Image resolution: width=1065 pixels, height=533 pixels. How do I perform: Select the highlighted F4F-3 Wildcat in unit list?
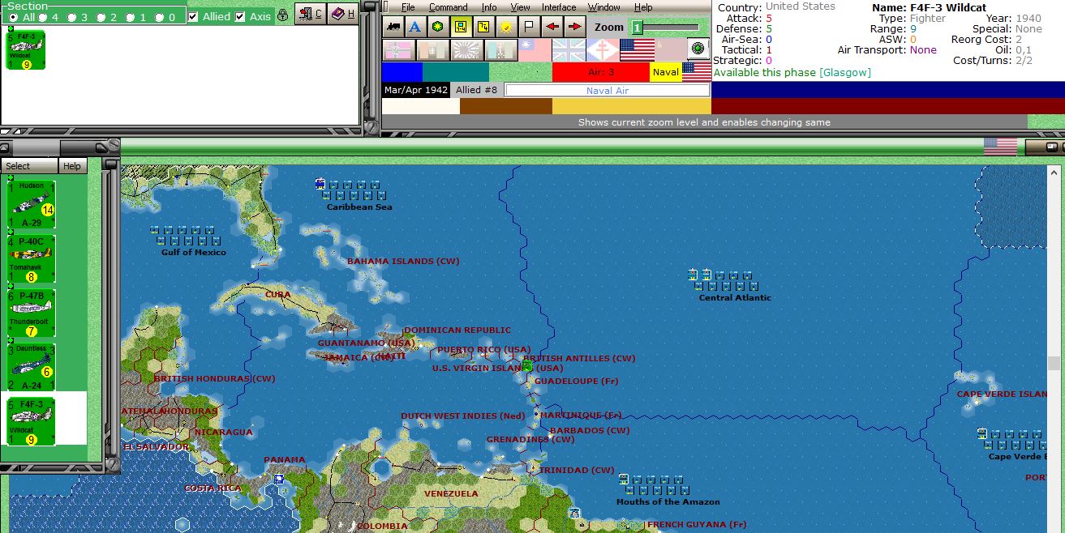click(32, 422)
